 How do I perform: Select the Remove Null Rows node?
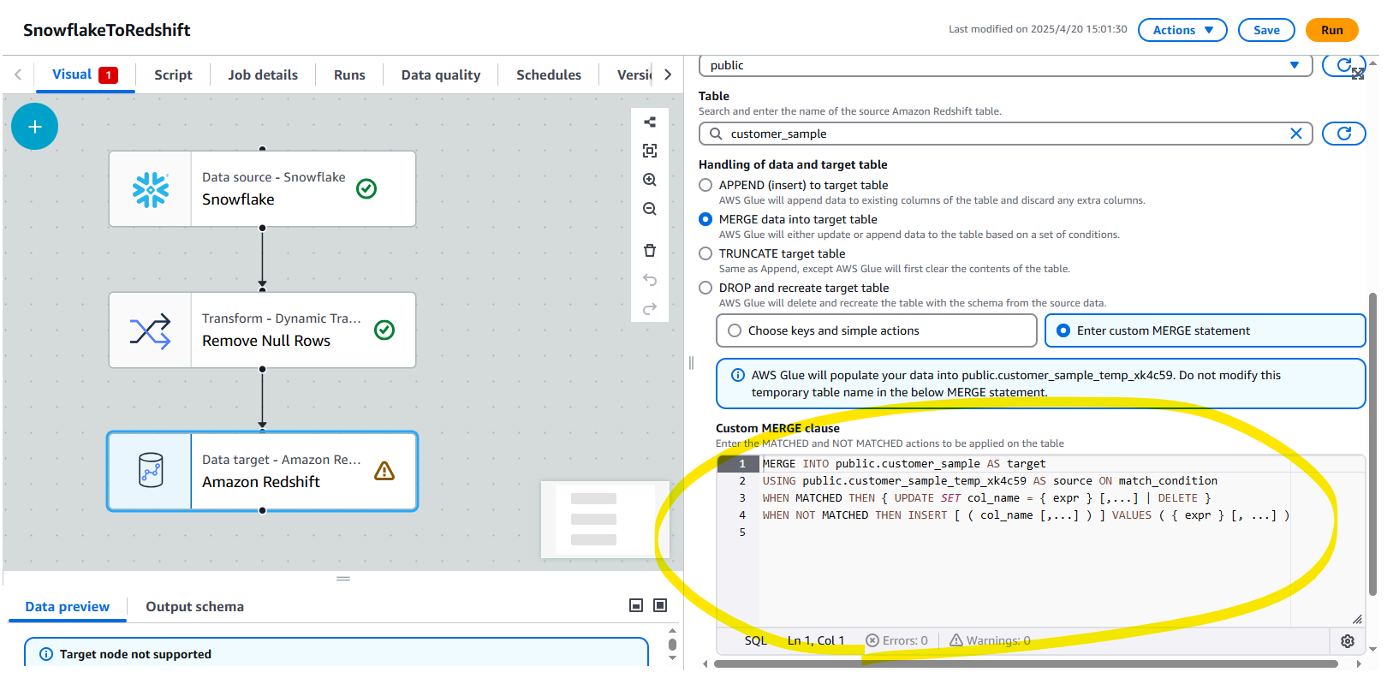click(x=262, y=330)
